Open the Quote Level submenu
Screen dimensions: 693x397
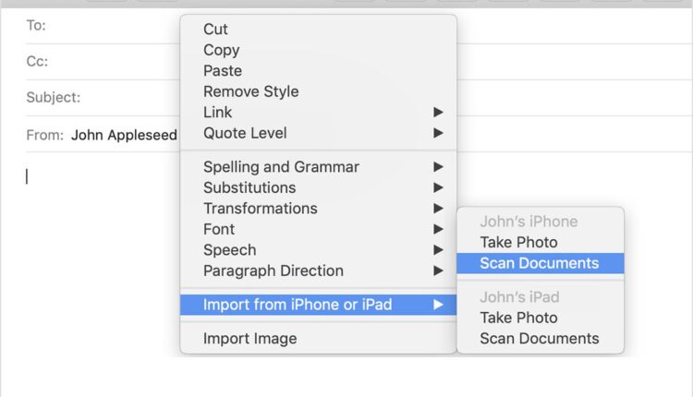click(245, 133)
